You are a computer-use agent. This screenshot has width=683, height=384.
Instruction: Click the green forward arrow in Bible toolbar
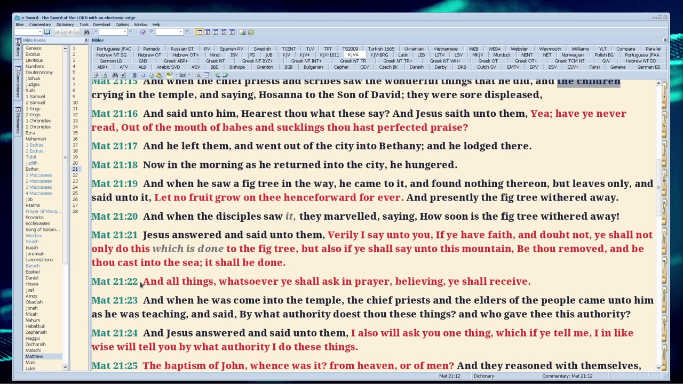coord(225,75)
